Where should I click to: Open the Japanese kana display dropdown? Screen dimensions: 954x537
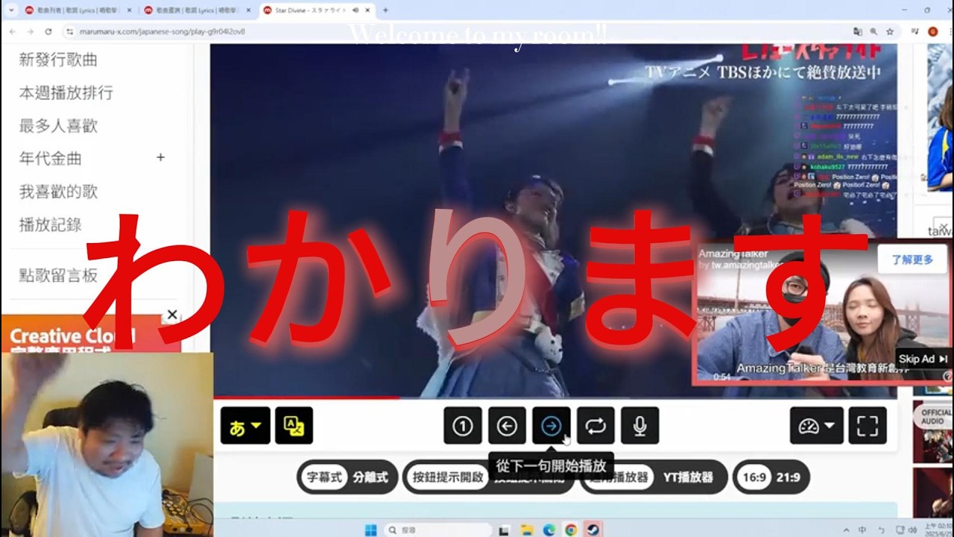(x=245, y=426)
